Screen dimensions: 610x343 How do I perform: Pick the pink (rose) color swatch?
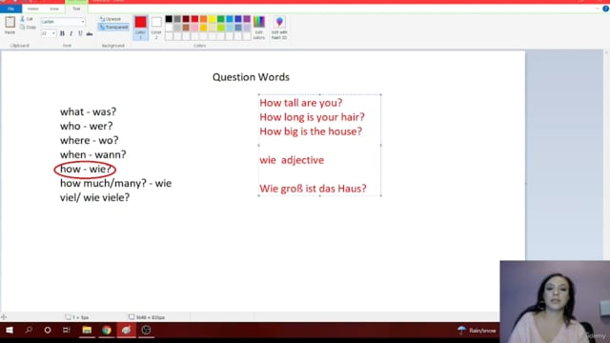(194, 28)
